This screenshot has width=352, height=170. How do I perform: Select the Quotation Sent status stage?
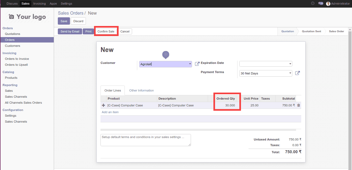311,31
